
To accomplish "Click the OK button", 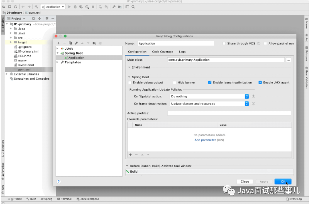I will click(283, 182).
